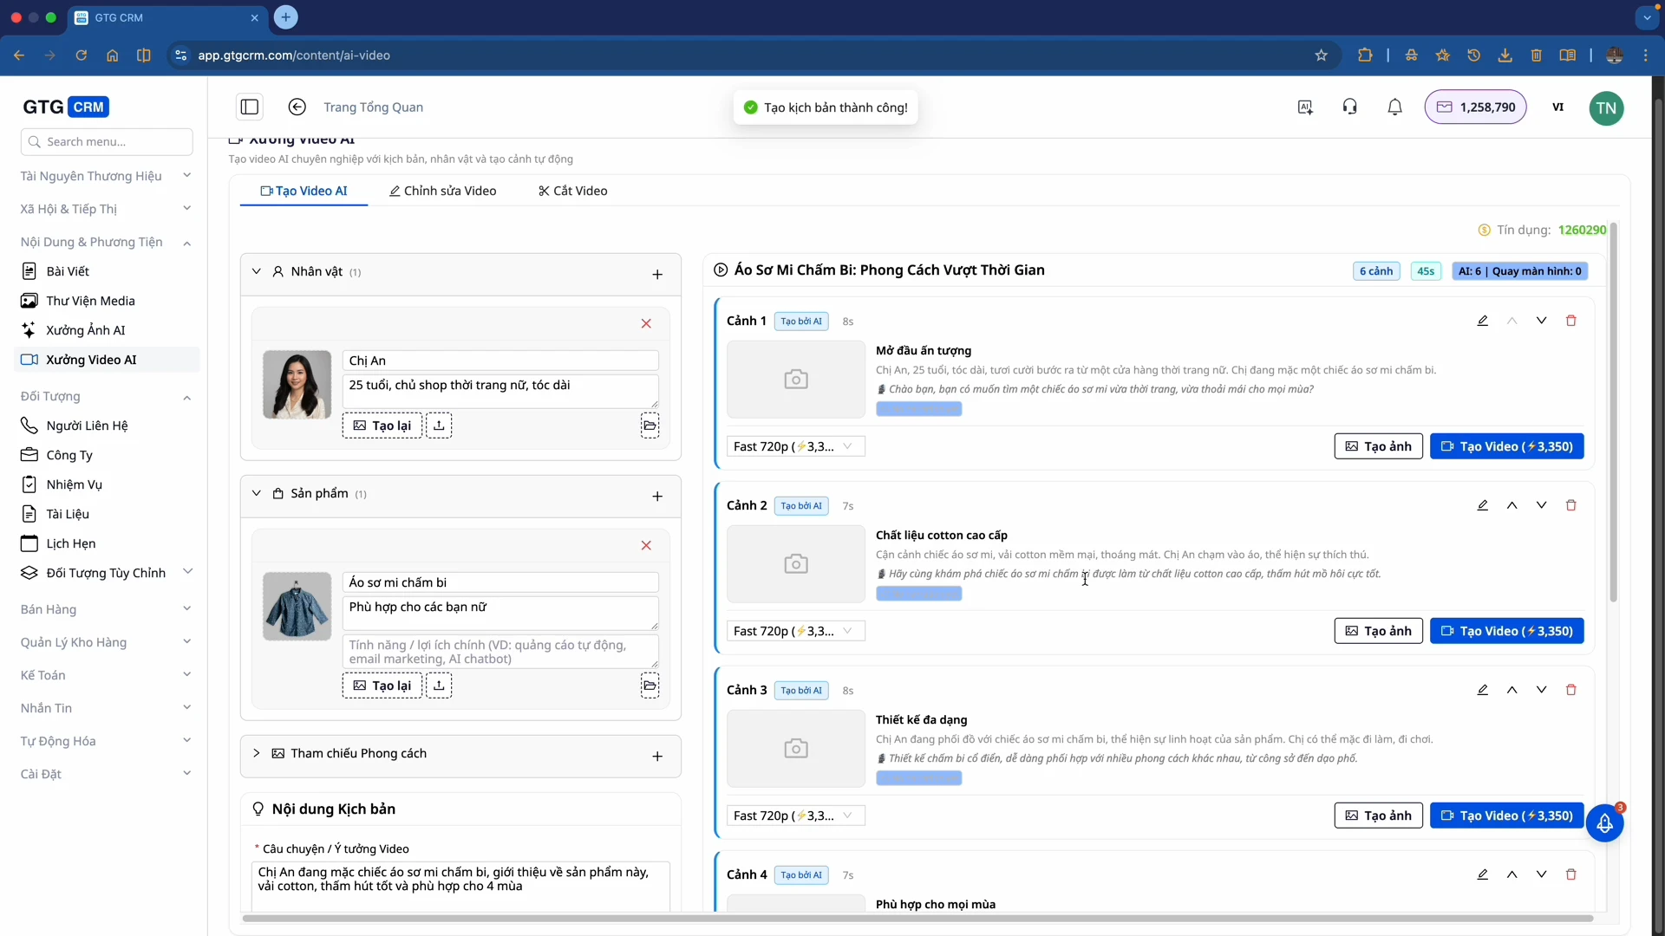Open the headset support icon

point(1349,107)
